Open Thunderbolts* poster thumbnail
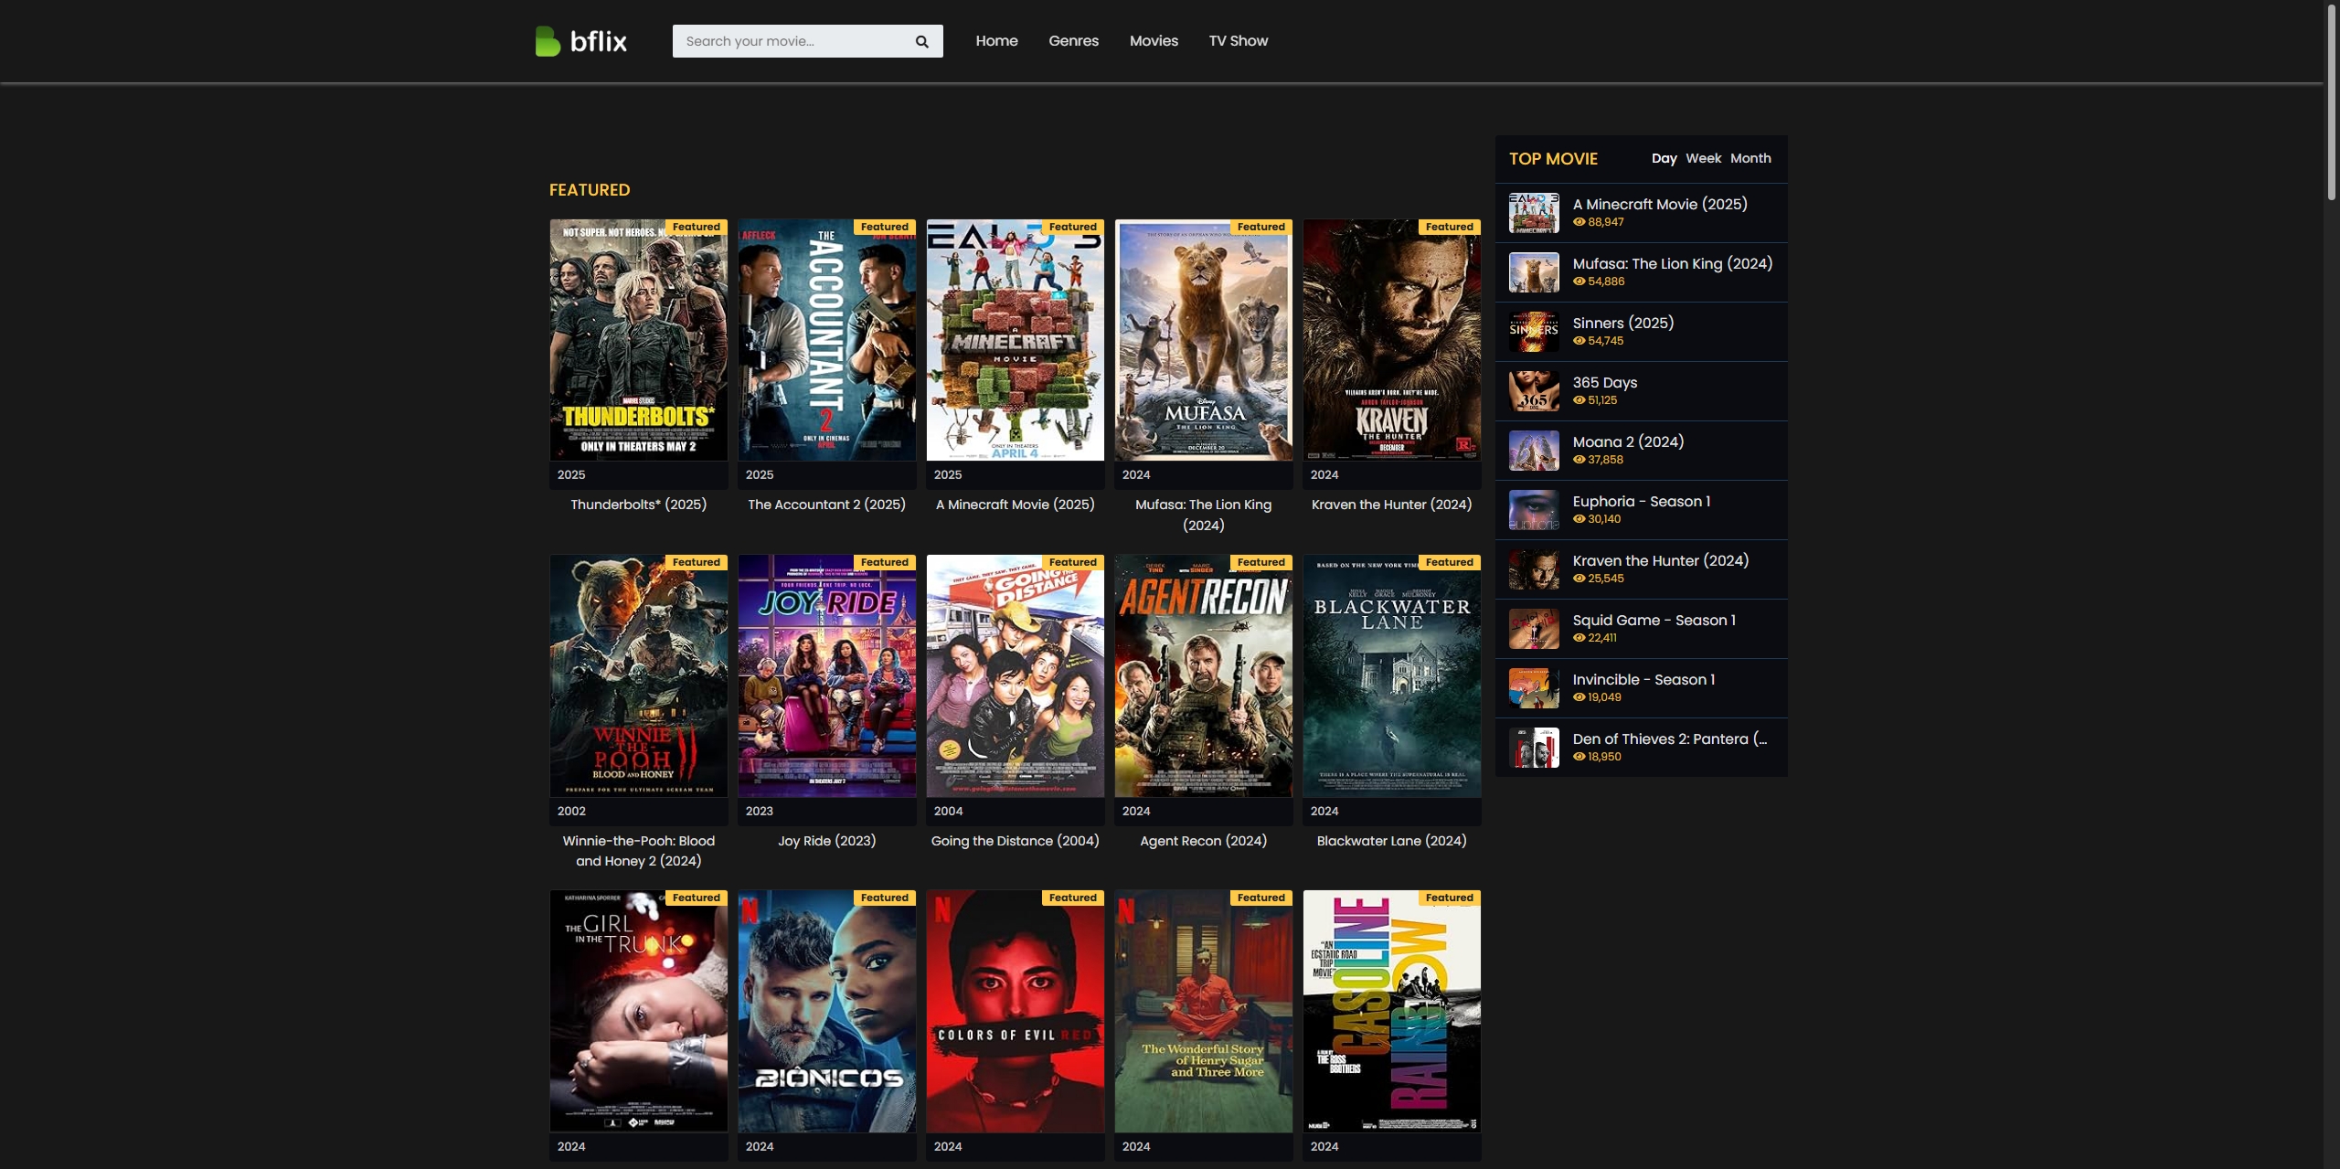The image size is (2340, 1169). click(638, 340)
